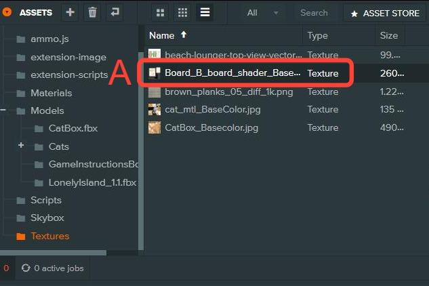
Task: Switch to details list view
Action: pyautogui.click(x=204, y=12)
